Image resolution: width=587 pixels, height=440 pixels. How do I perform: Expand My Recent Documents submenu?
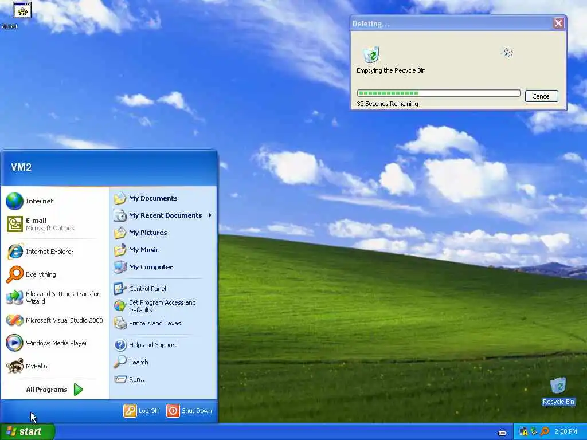(x=163, y=215)
